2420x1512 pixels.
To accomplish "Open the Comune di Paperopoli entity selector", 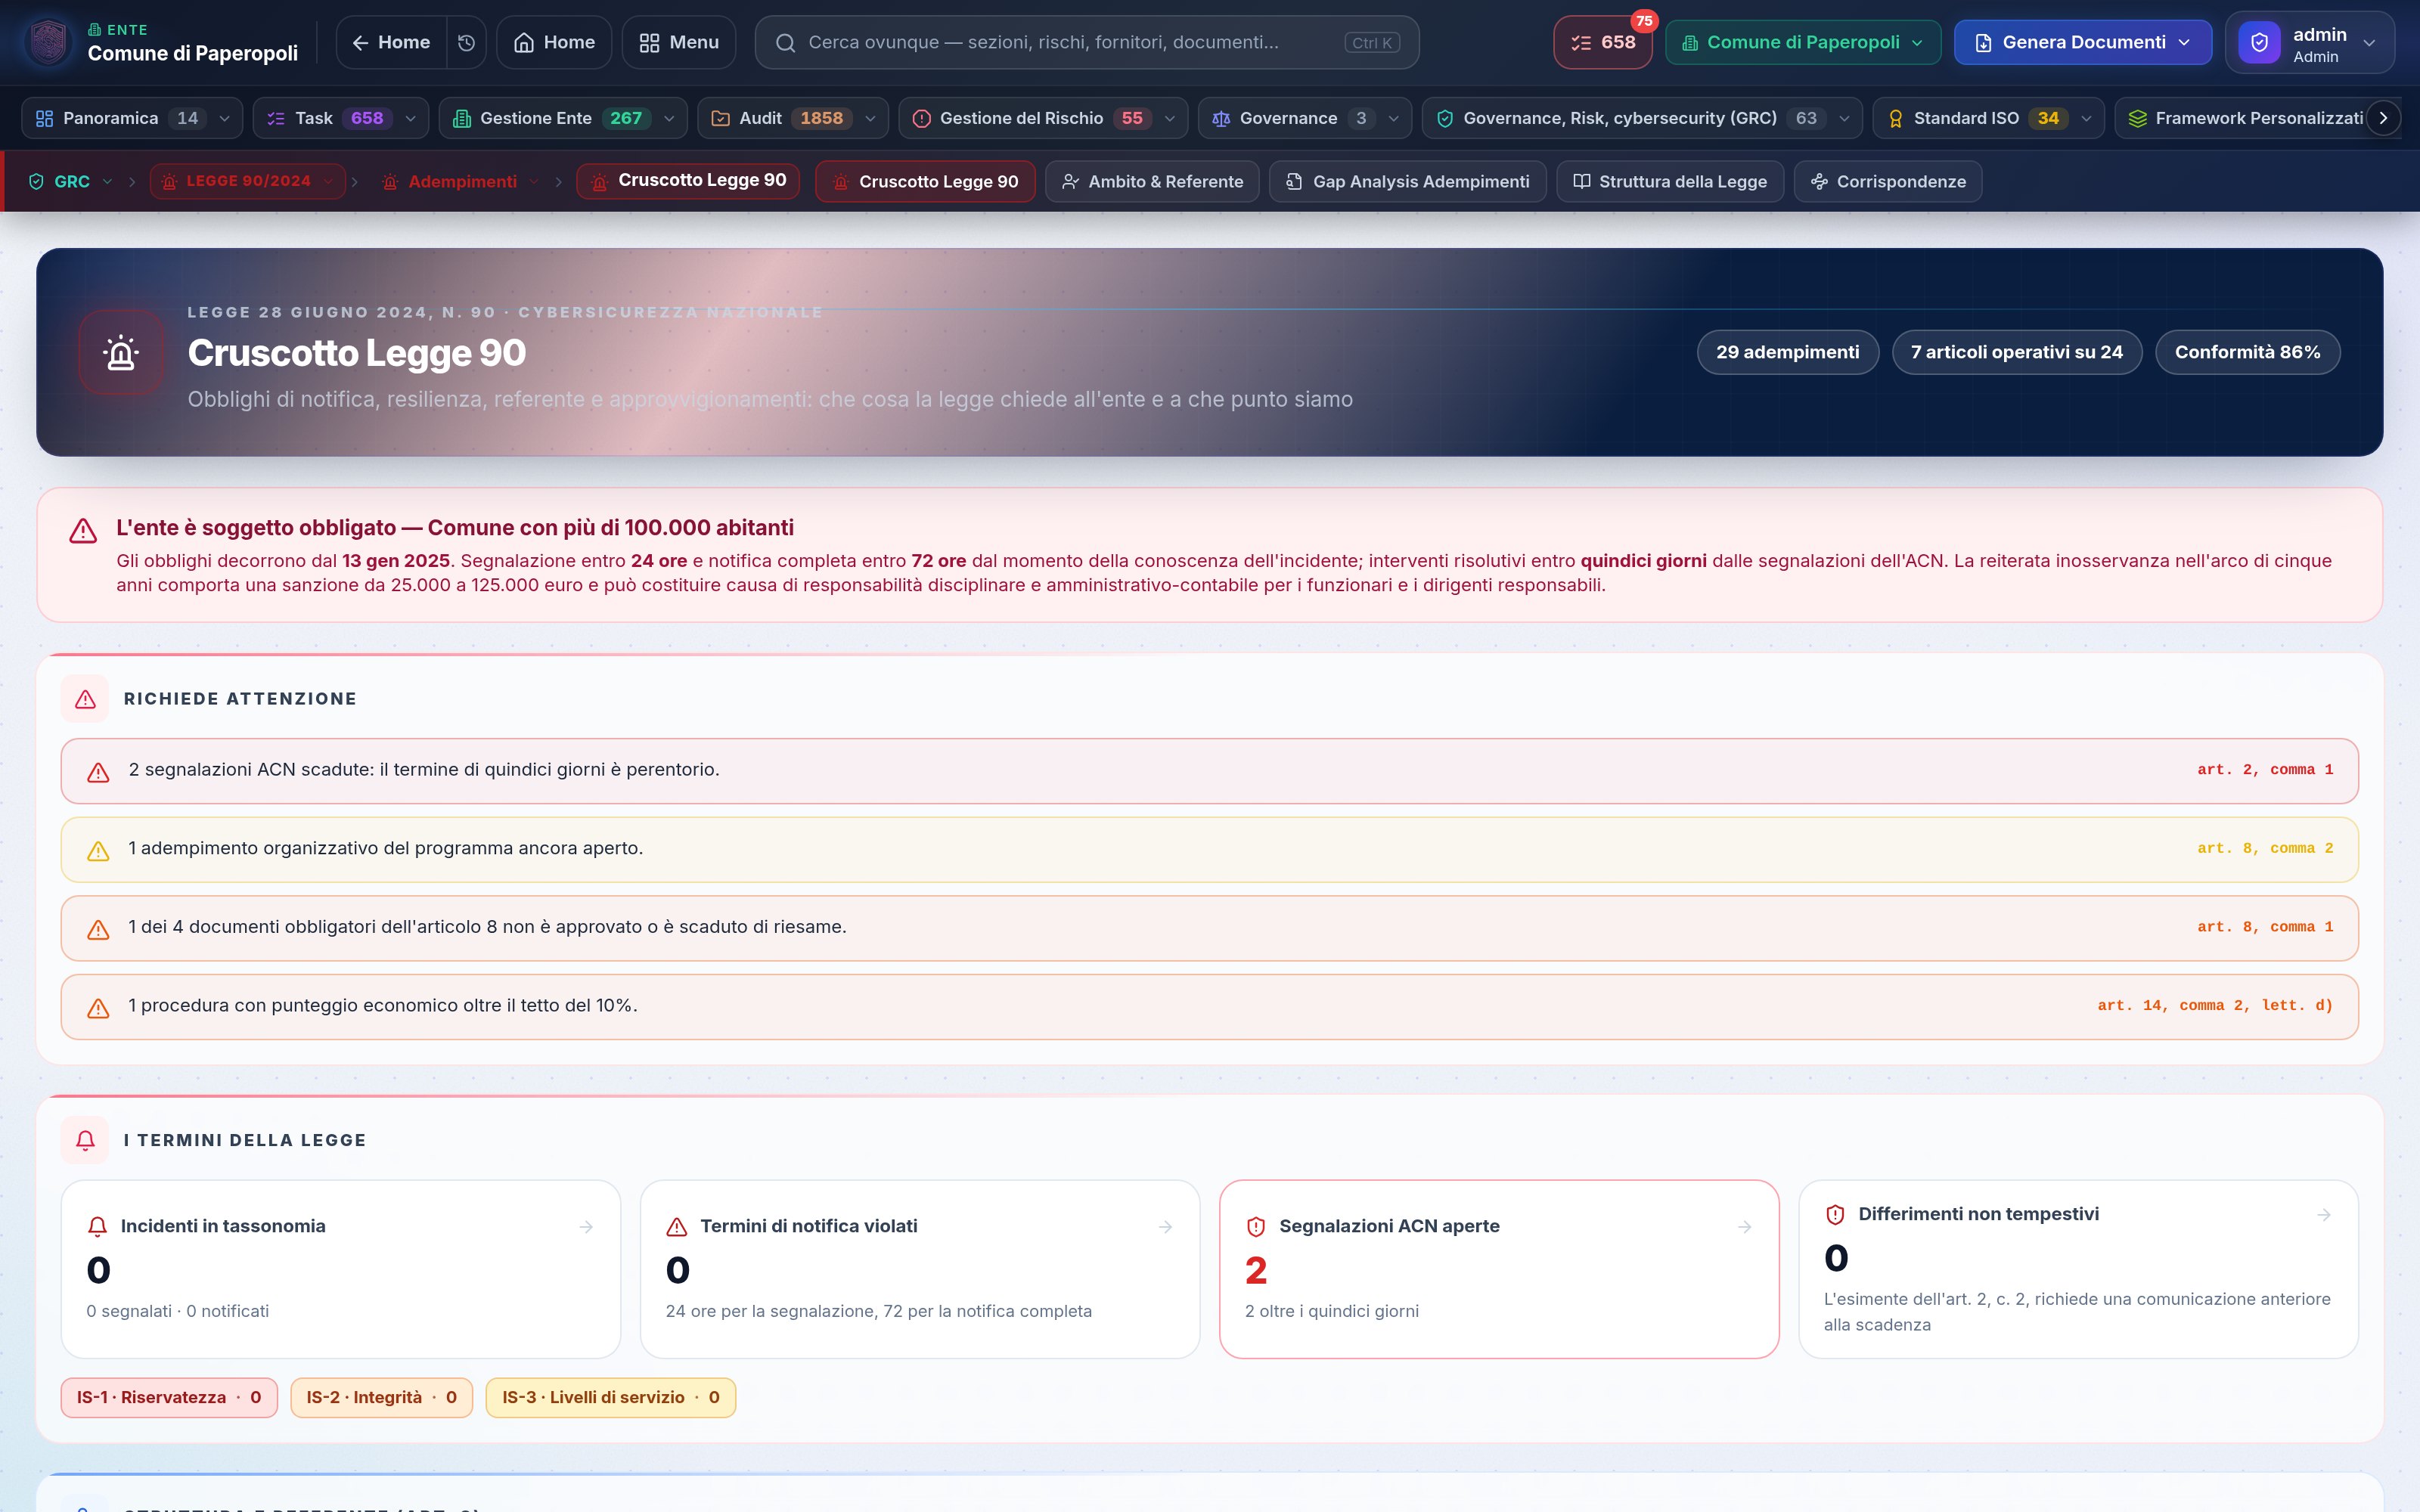I will coord(1803,42).
